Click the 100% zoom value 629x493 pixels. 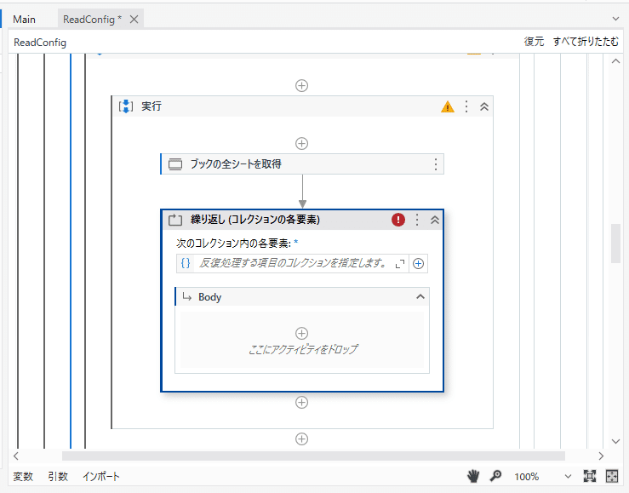[527, 477]
